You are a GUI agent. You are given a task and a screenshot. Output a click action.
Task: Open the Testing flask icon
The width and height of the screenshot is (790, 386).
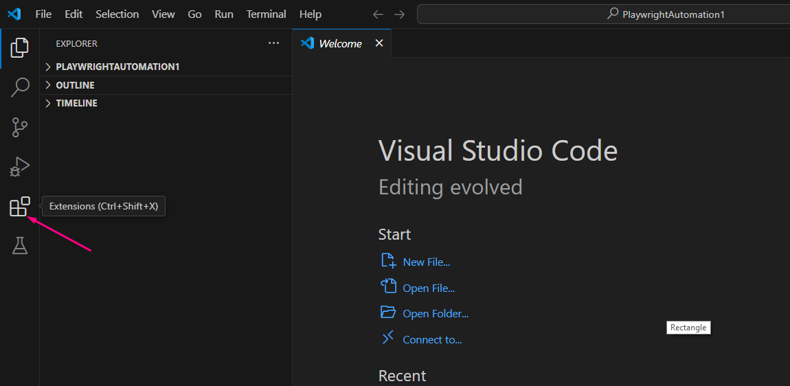[x=20, y=245]
